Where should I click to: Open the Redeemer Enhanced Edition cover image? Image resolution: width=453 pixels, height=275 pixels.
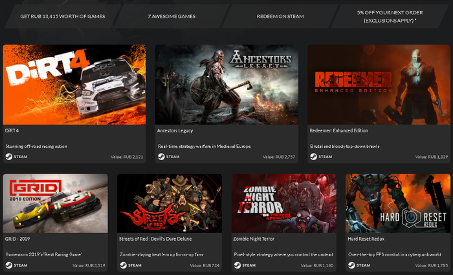pyautogui.click(x=379, y=85)
